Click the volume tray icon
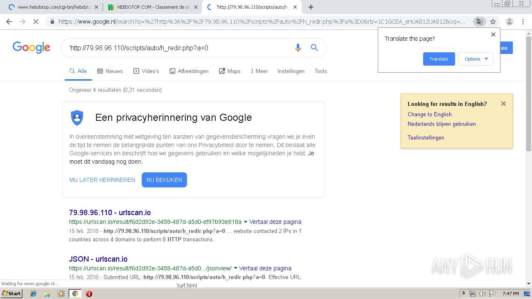This screenshot has height=299, width=532. point(482,294)
